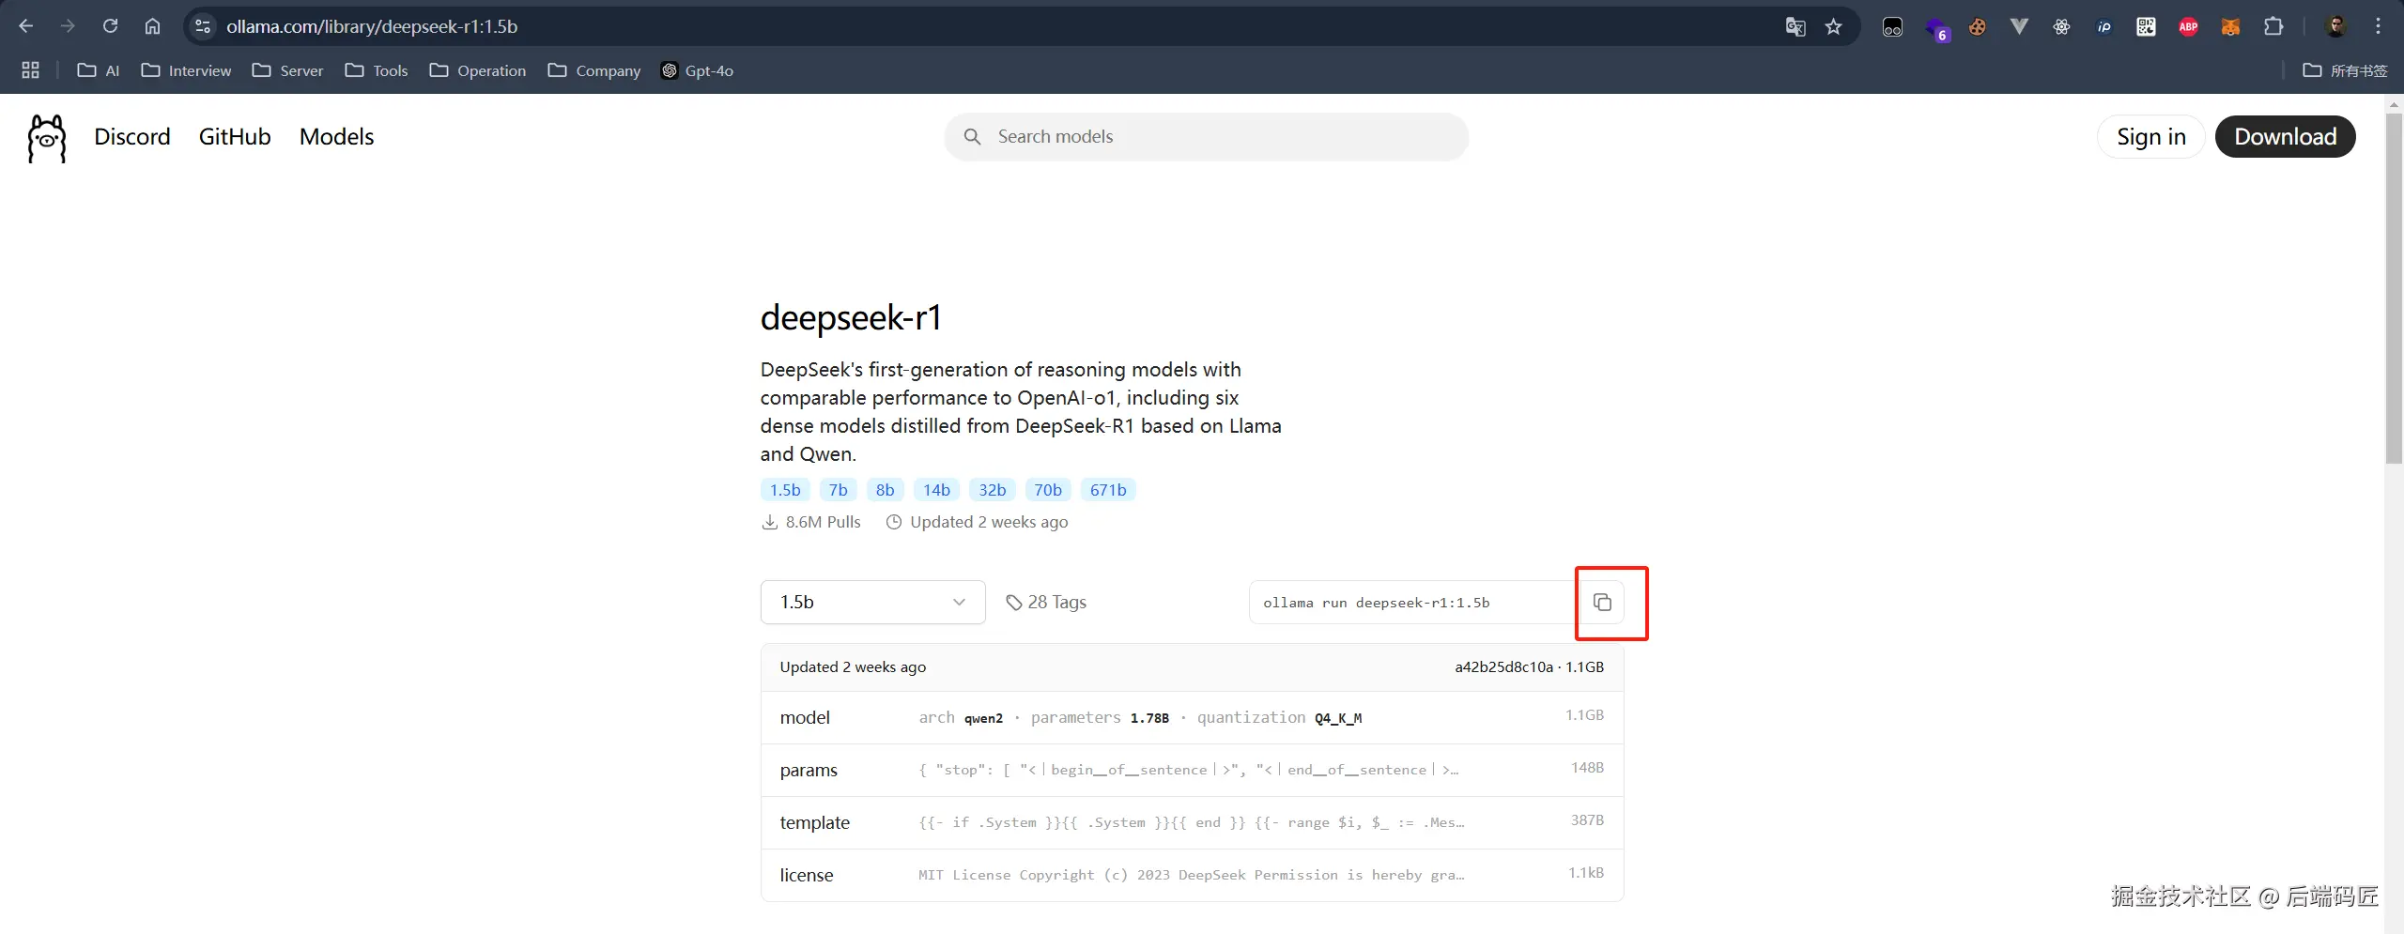This screenshot has height=934, width=2404.
Task: Open the Adblock Plus extension
Action: coord(2188,27)
